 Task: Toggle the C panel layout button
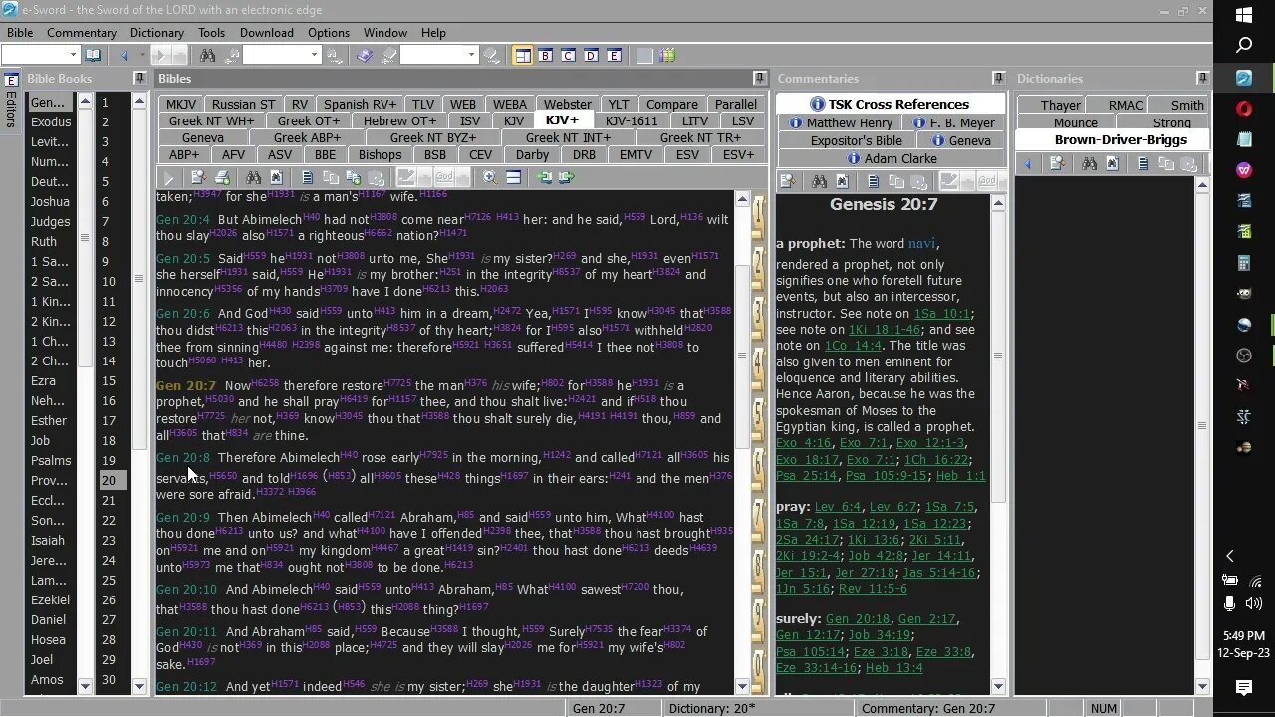point(568,56)
